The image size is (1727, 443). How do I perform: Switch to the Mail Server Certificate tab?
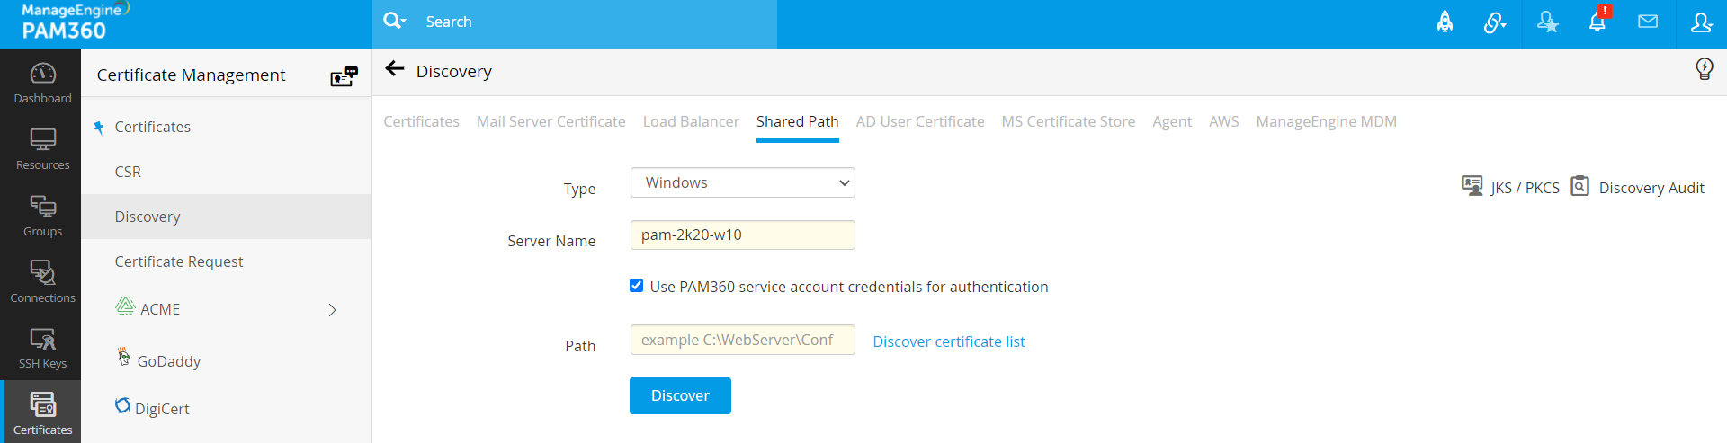pyautogui.click(x=551, y=121)
